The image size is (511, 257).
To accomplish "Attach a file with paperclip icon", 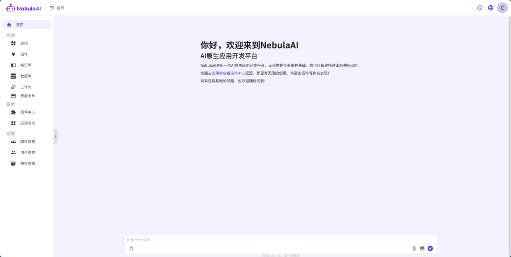I will (x=414, y=248).
